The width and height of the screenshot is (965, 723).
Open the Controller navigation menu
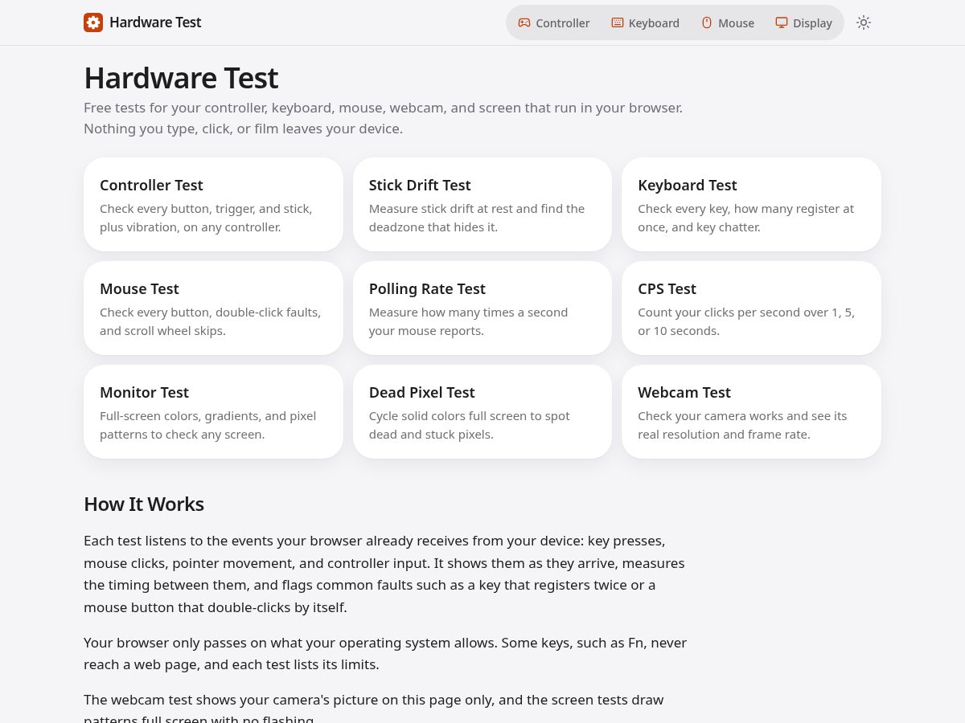click(x=554, y=22)
